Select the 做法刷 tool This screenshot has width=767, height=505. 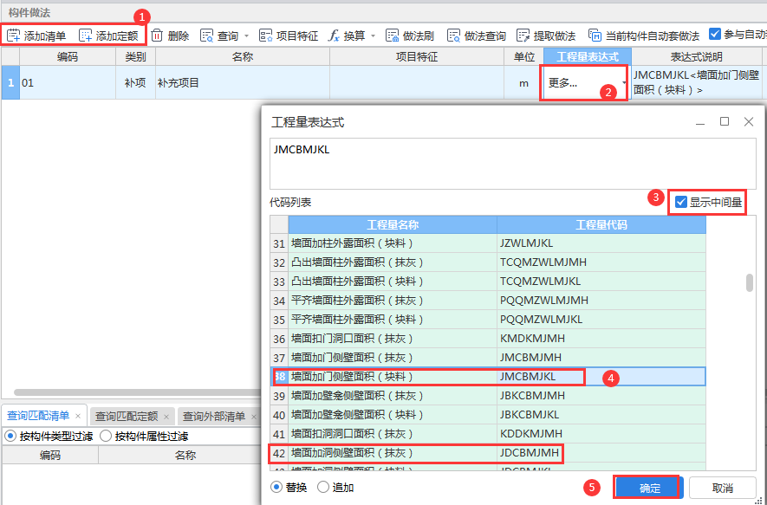pyautogui.click(x=410, y=36)
